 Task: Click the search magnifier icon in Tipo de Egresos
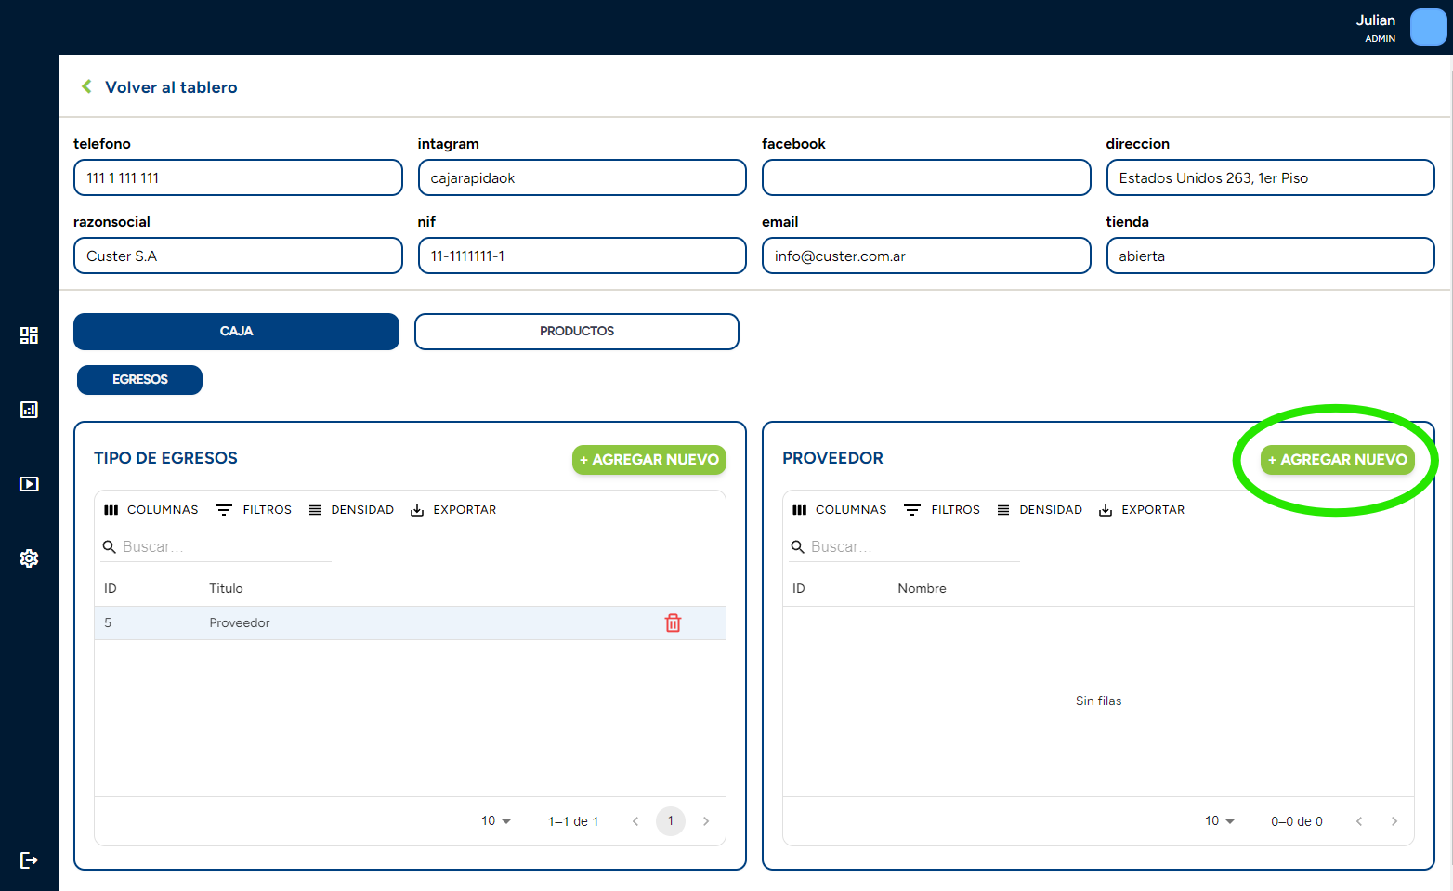[111, 546]
